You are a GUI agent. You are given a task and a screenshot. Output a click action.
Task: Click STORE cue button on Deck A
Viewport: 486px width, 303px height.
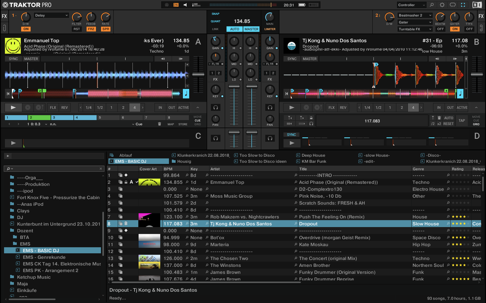183,124
